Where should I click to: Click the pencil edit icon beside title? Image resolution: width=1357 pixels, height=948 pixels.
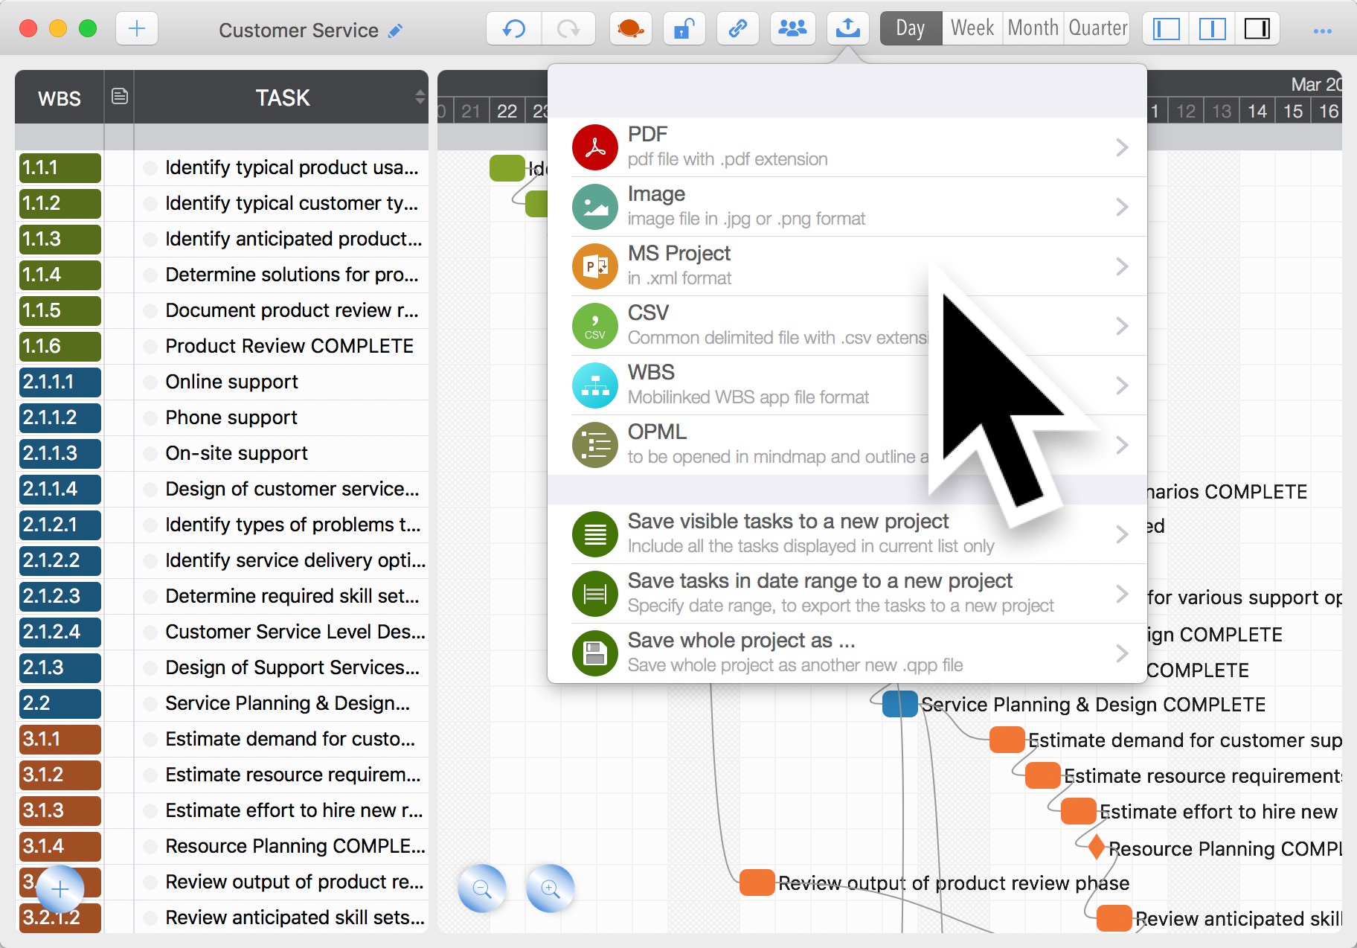[x=396, y=31]
